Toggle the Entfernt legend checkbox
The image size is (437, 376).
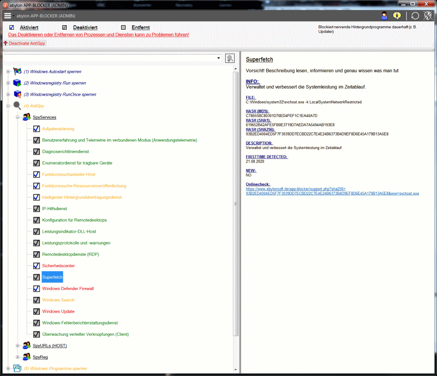click(123, 28)
